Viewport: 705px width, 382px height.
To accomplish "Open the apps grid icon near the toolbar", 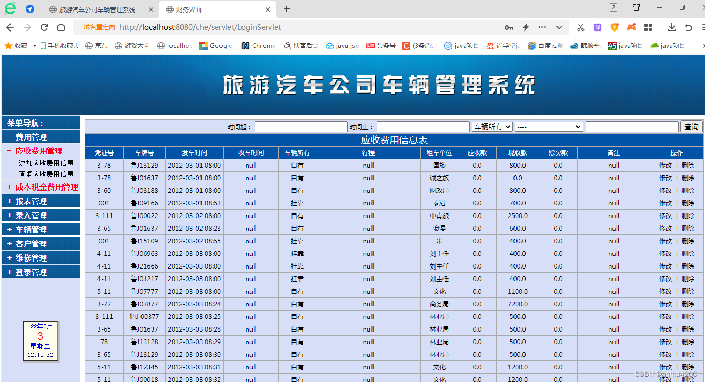I will coord(648,27).
